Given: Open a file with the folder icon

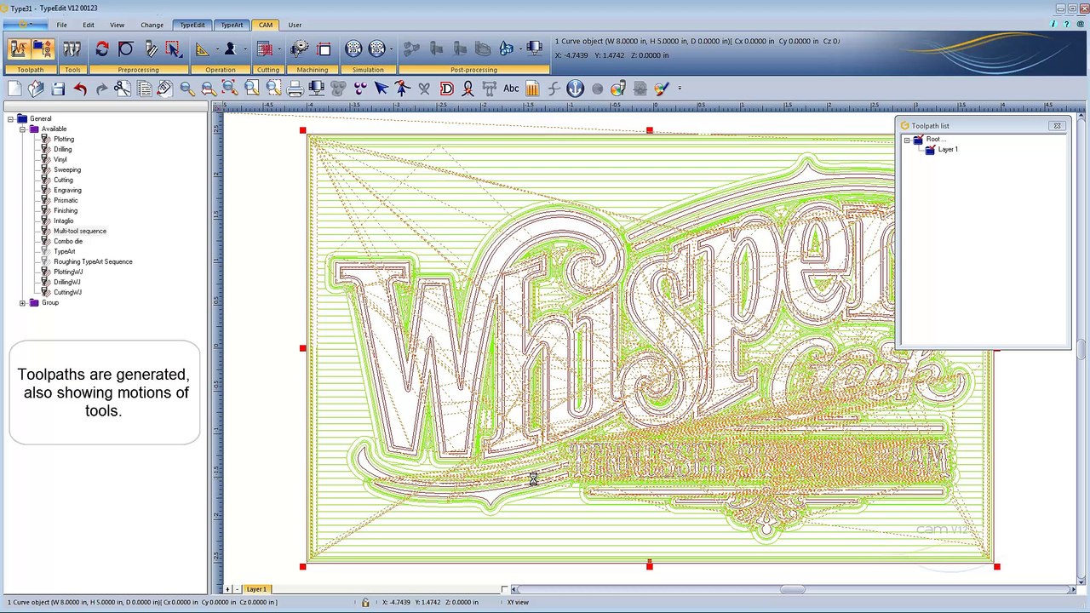Looking at the screenshot, I should 36,89.
